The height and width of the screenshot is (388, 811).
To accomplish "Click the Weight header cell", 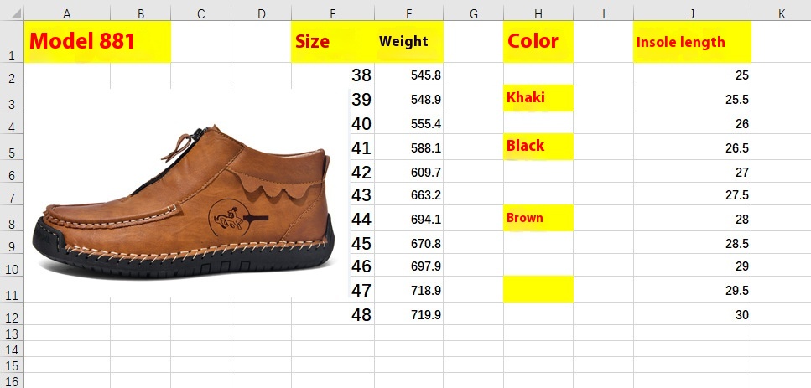I will click(x=408, y=41).
